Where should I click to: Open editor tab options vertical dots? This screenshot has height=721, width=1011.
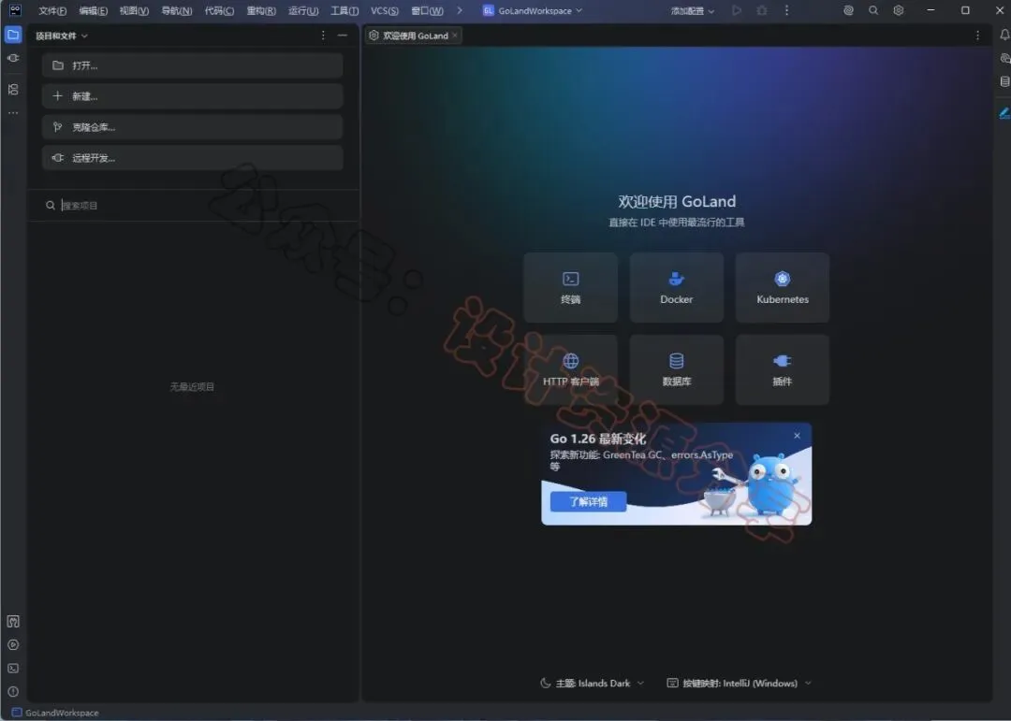pos(977,36)
